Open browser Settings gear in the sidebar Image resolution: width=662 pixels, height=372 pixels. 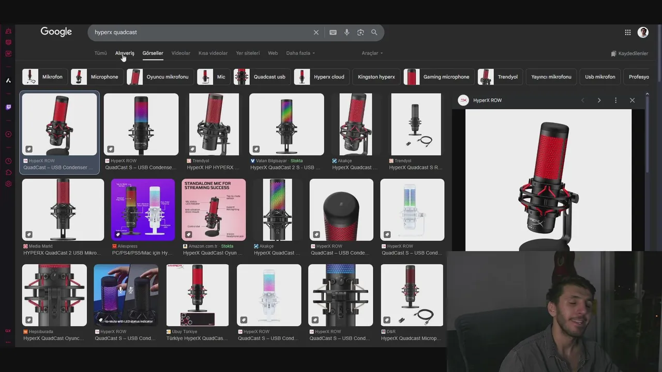coord(8,184)
